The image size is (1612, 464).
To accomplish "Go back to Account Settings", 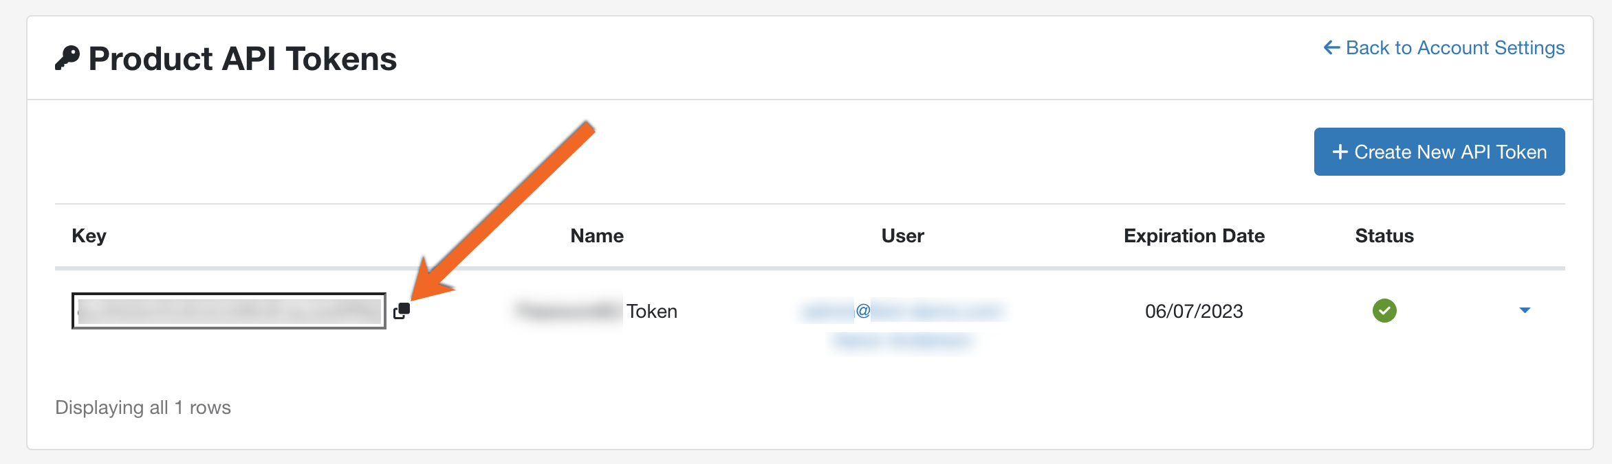I will point(1454,48).
